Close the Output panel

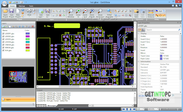pos(135,90)
